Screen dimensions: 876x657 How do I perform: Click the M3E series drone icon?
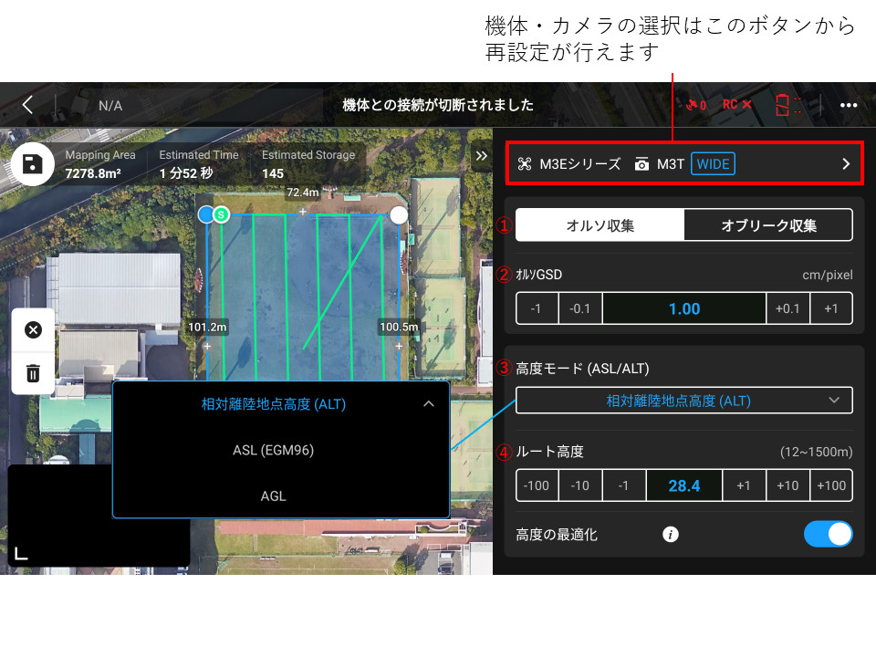(524, 163)
